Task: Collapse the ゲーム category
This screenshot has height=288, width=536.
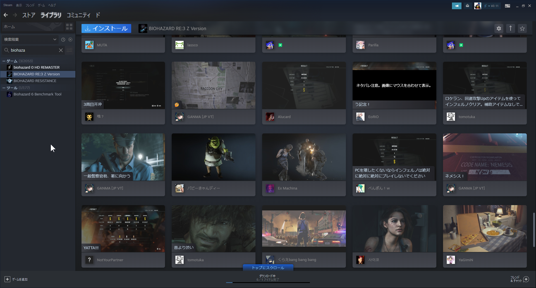Action: point(4,61)
